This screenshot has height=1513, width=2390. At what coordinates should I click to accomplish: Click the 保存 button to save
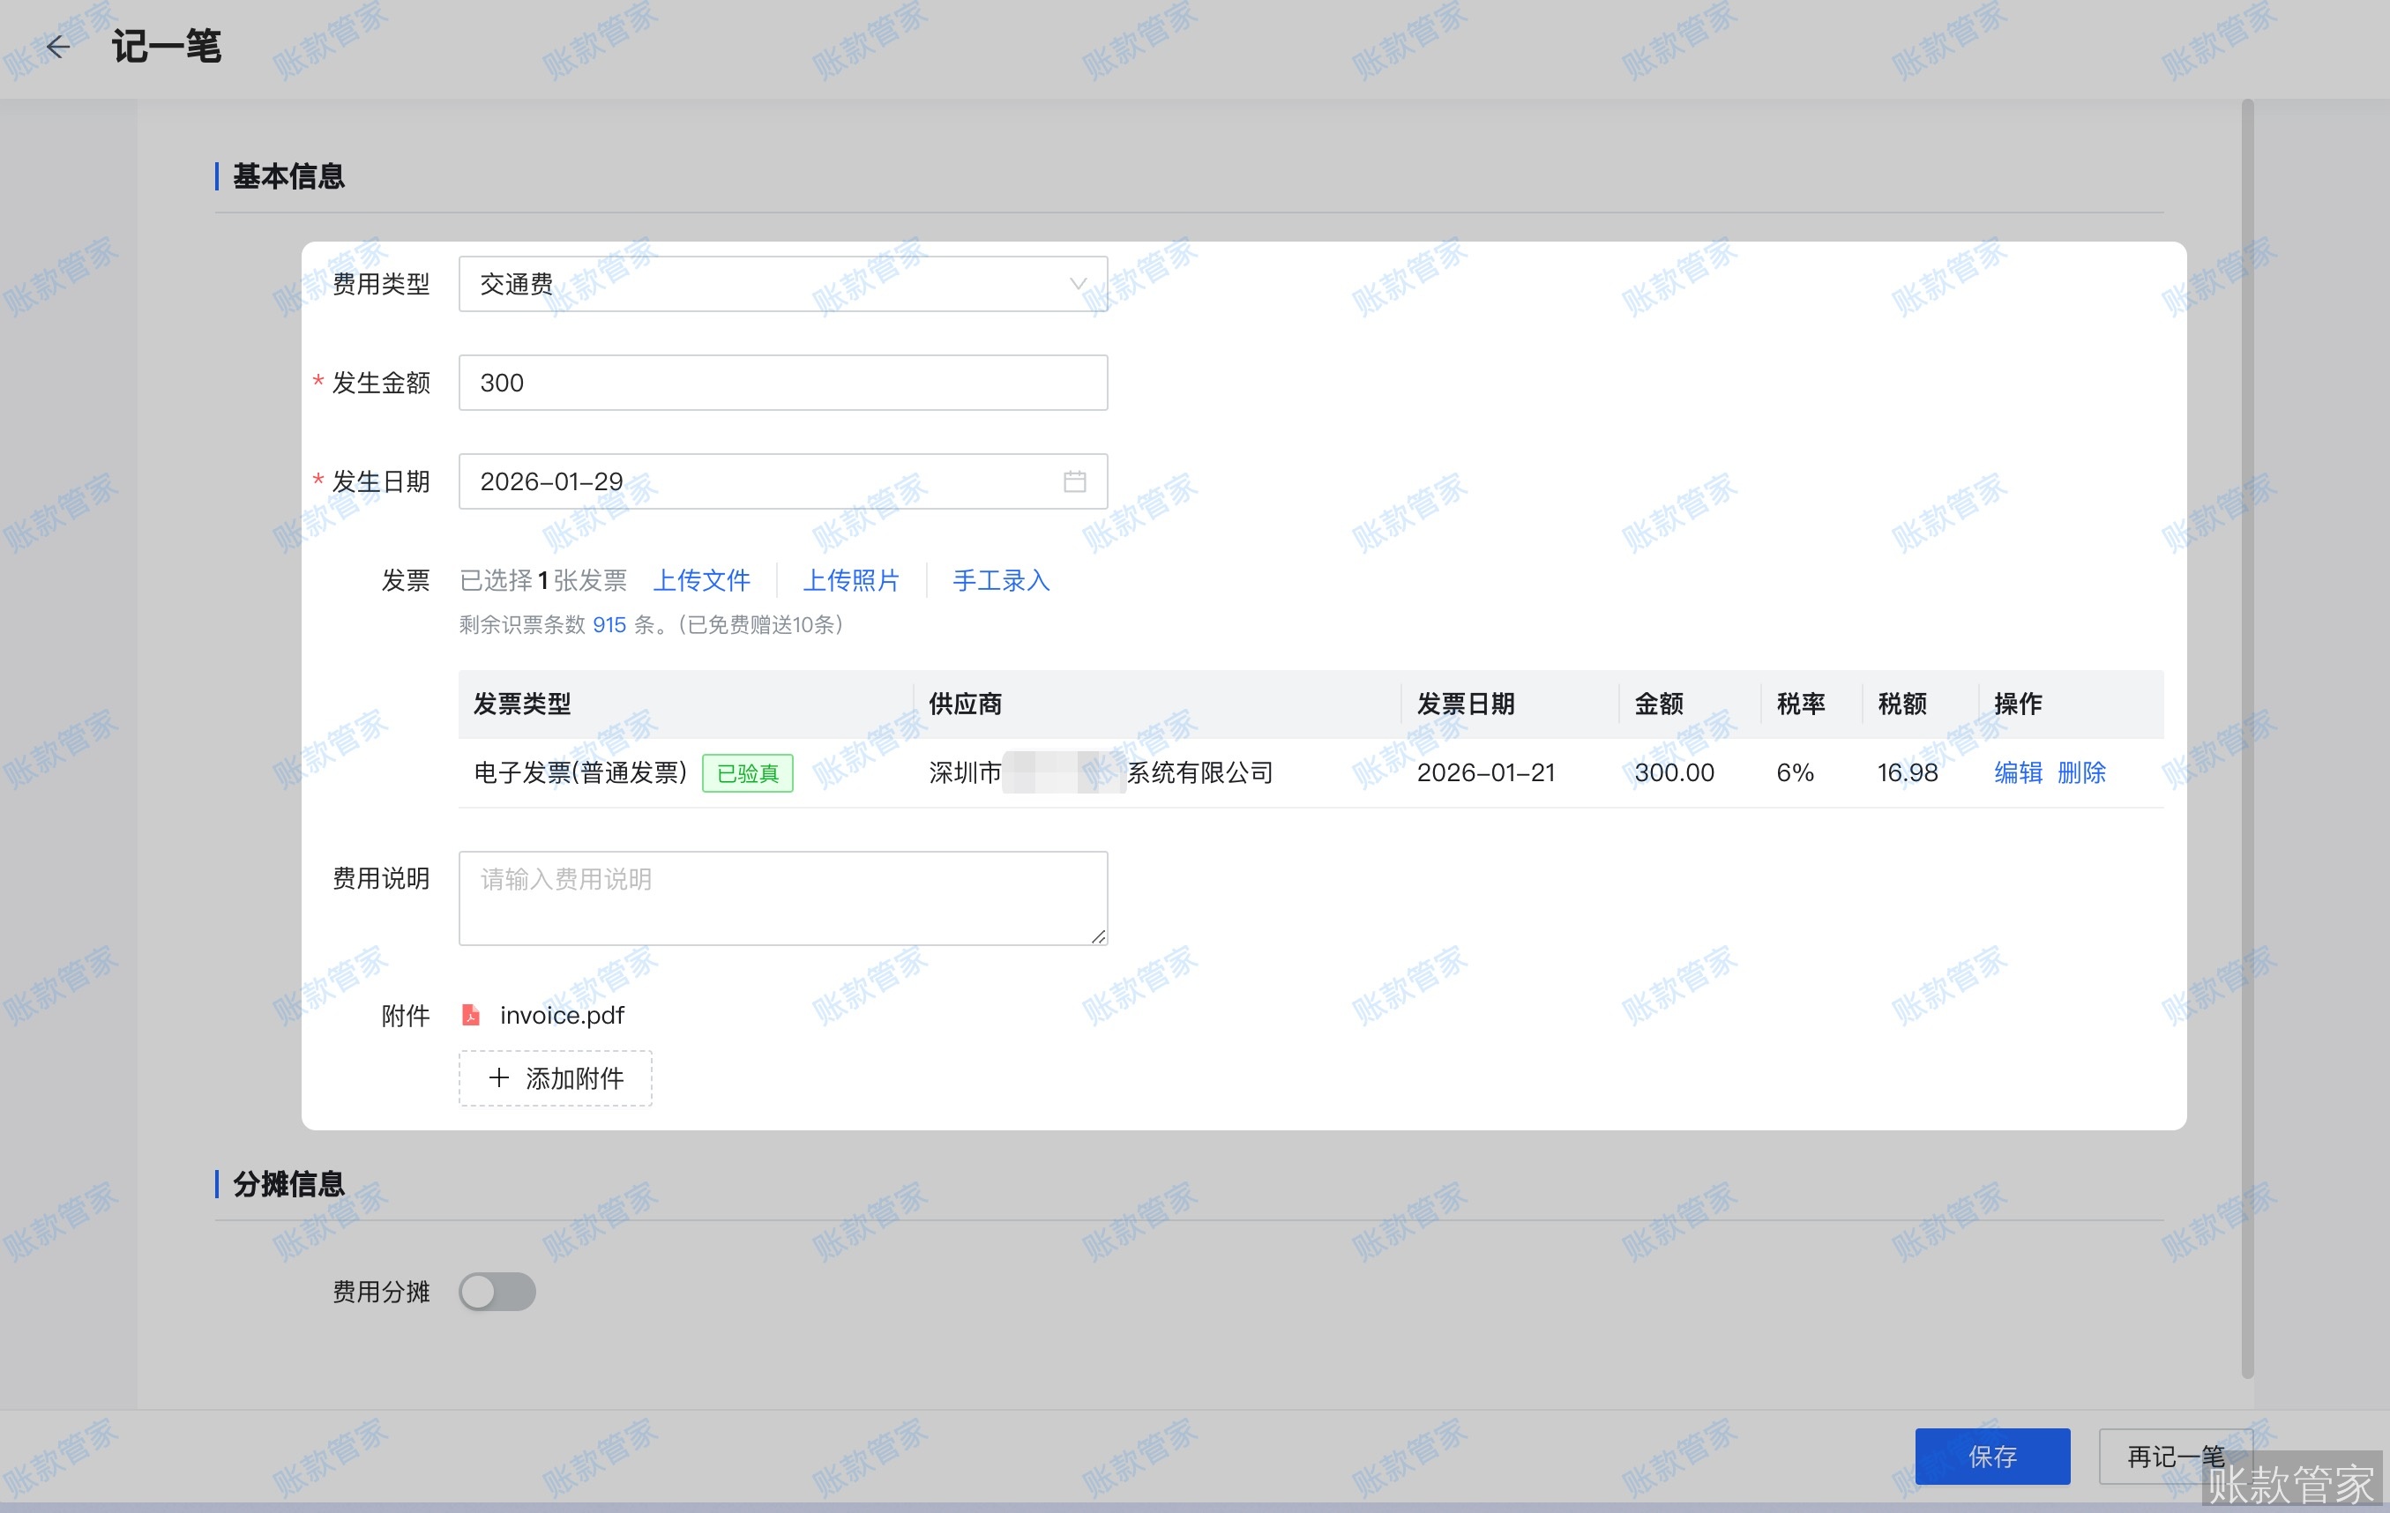pyautogui.click(x=1991, y=1457)
